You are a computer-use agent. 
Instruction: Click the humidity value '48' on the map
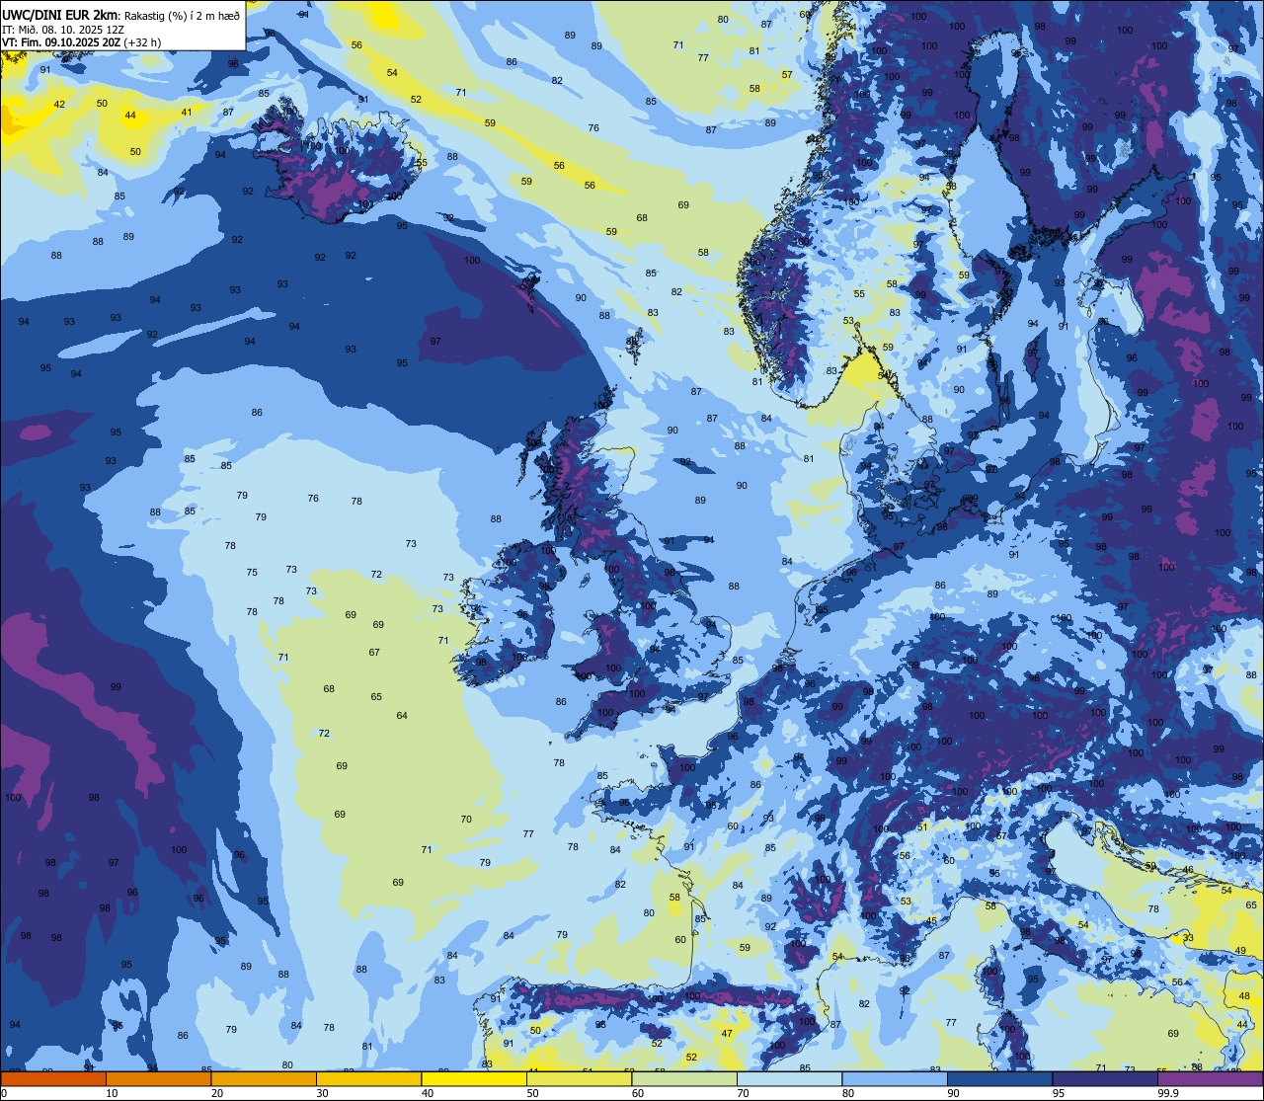1244,996
